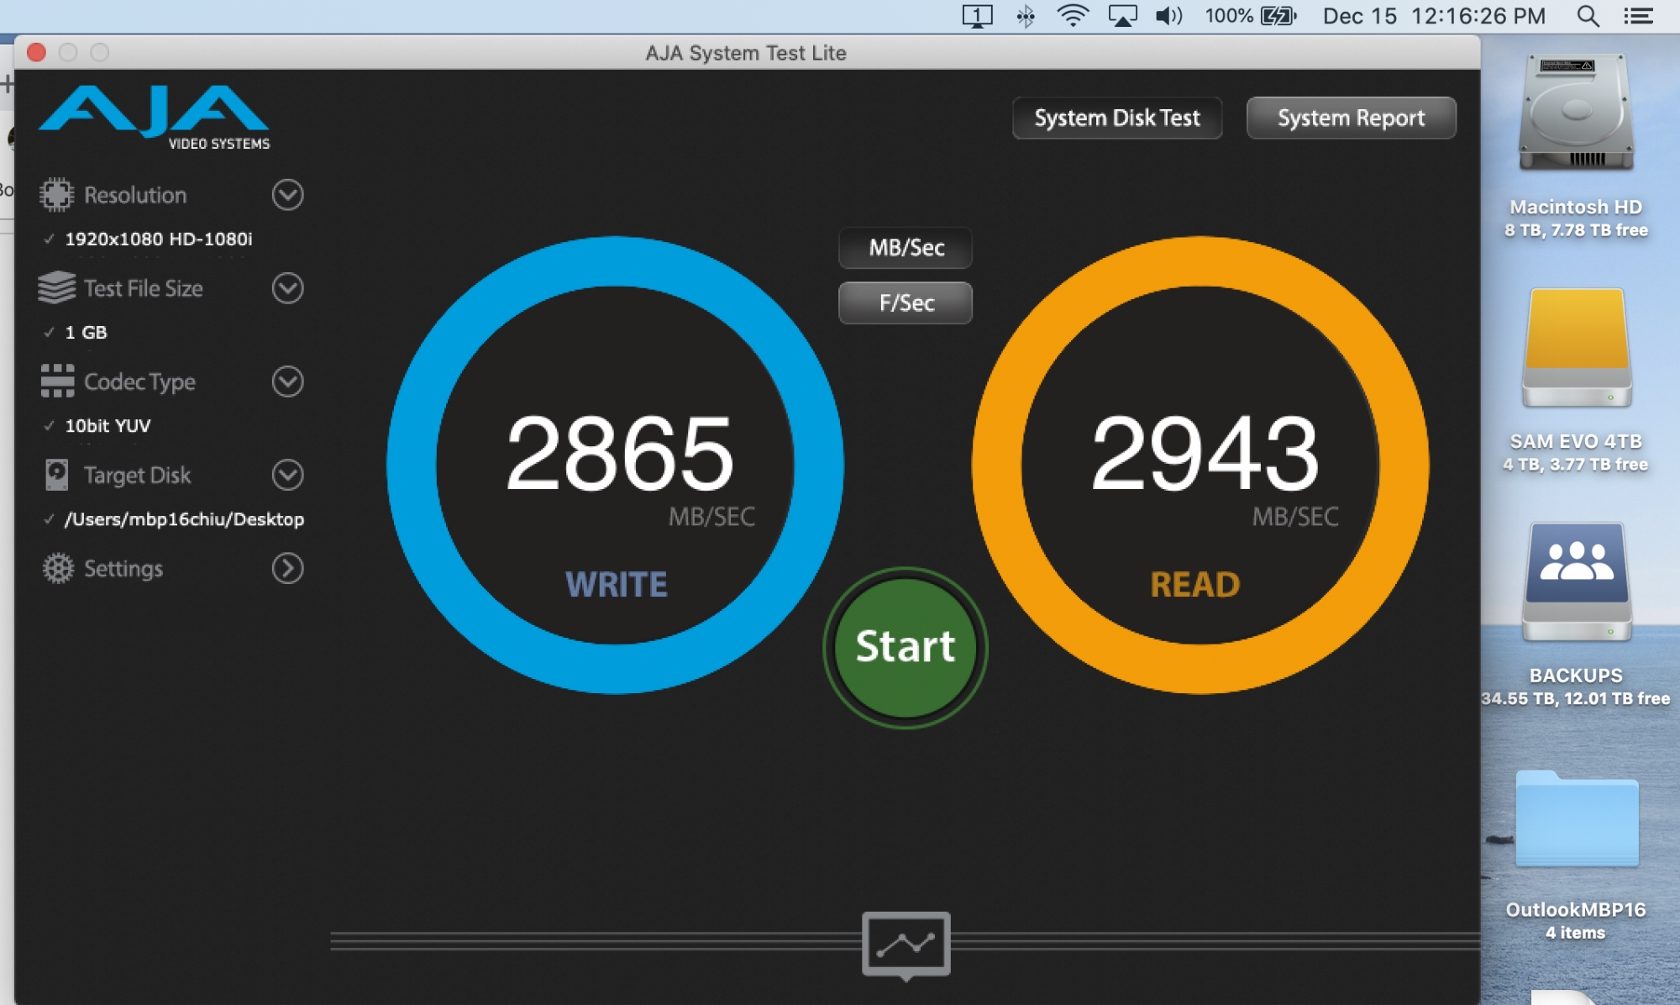The height and width of the screenshot is (1005, 1680).
Task: Select the SAM EVO 4TB drive icon
Action: [x=1577, y=348]
